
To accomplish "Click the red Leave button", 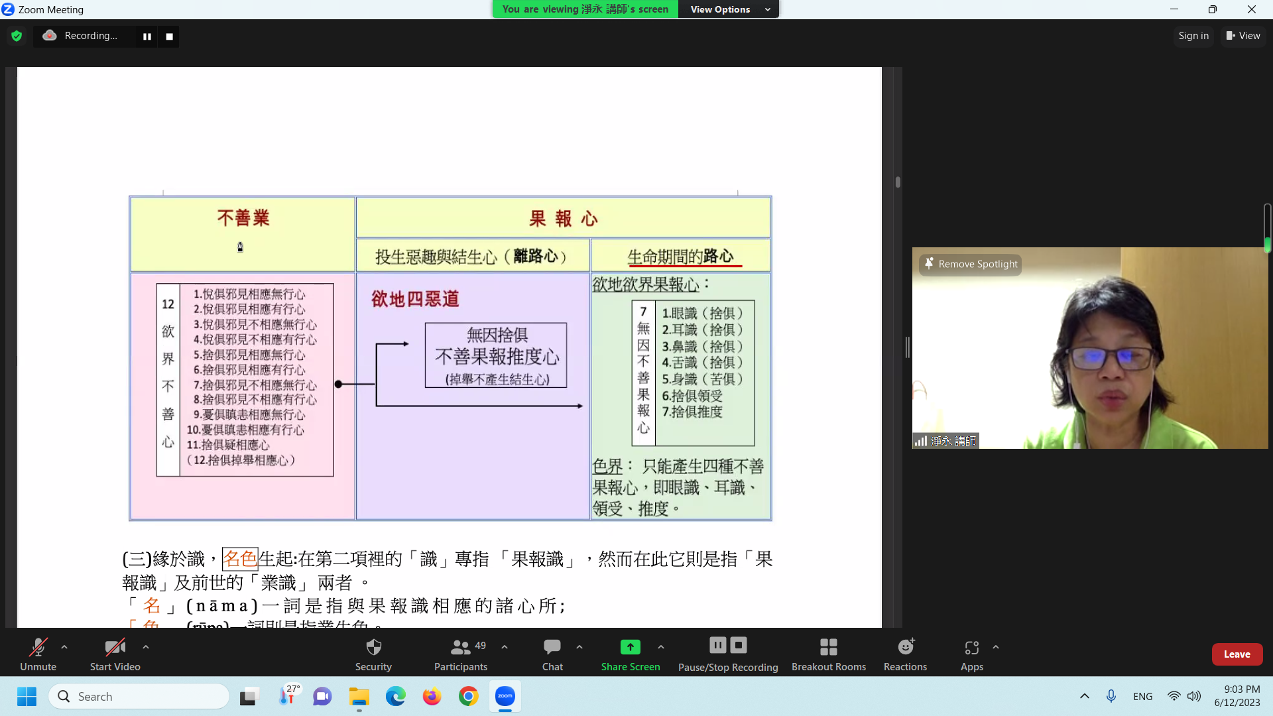I will pyautogui.click(x=1237, y=654).
